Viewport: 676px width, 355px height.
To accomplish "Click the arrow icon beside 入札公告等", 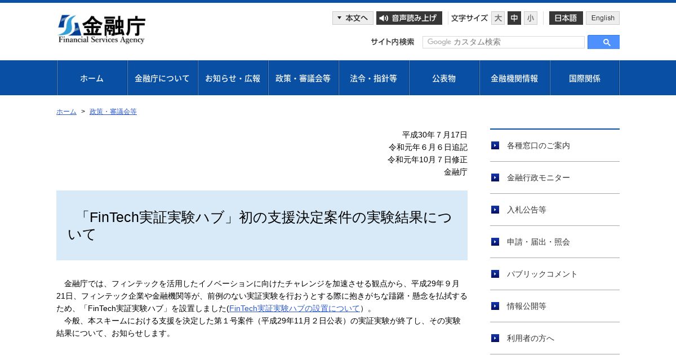I will 495,210.
